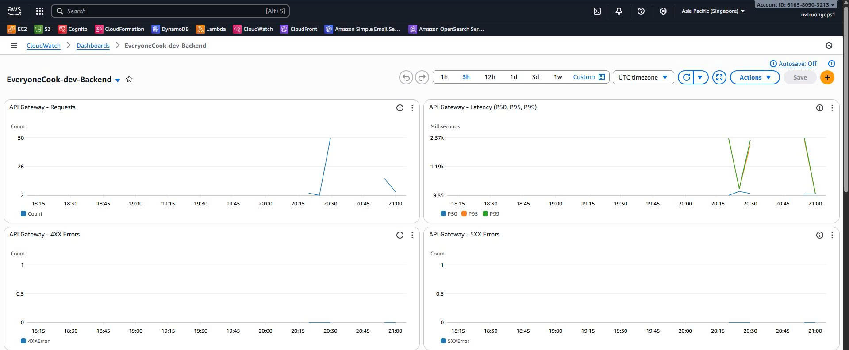
Task: Open Amazon OpenSearch Service shortcut
Action: pyautogui.click(x=446, y=29)
